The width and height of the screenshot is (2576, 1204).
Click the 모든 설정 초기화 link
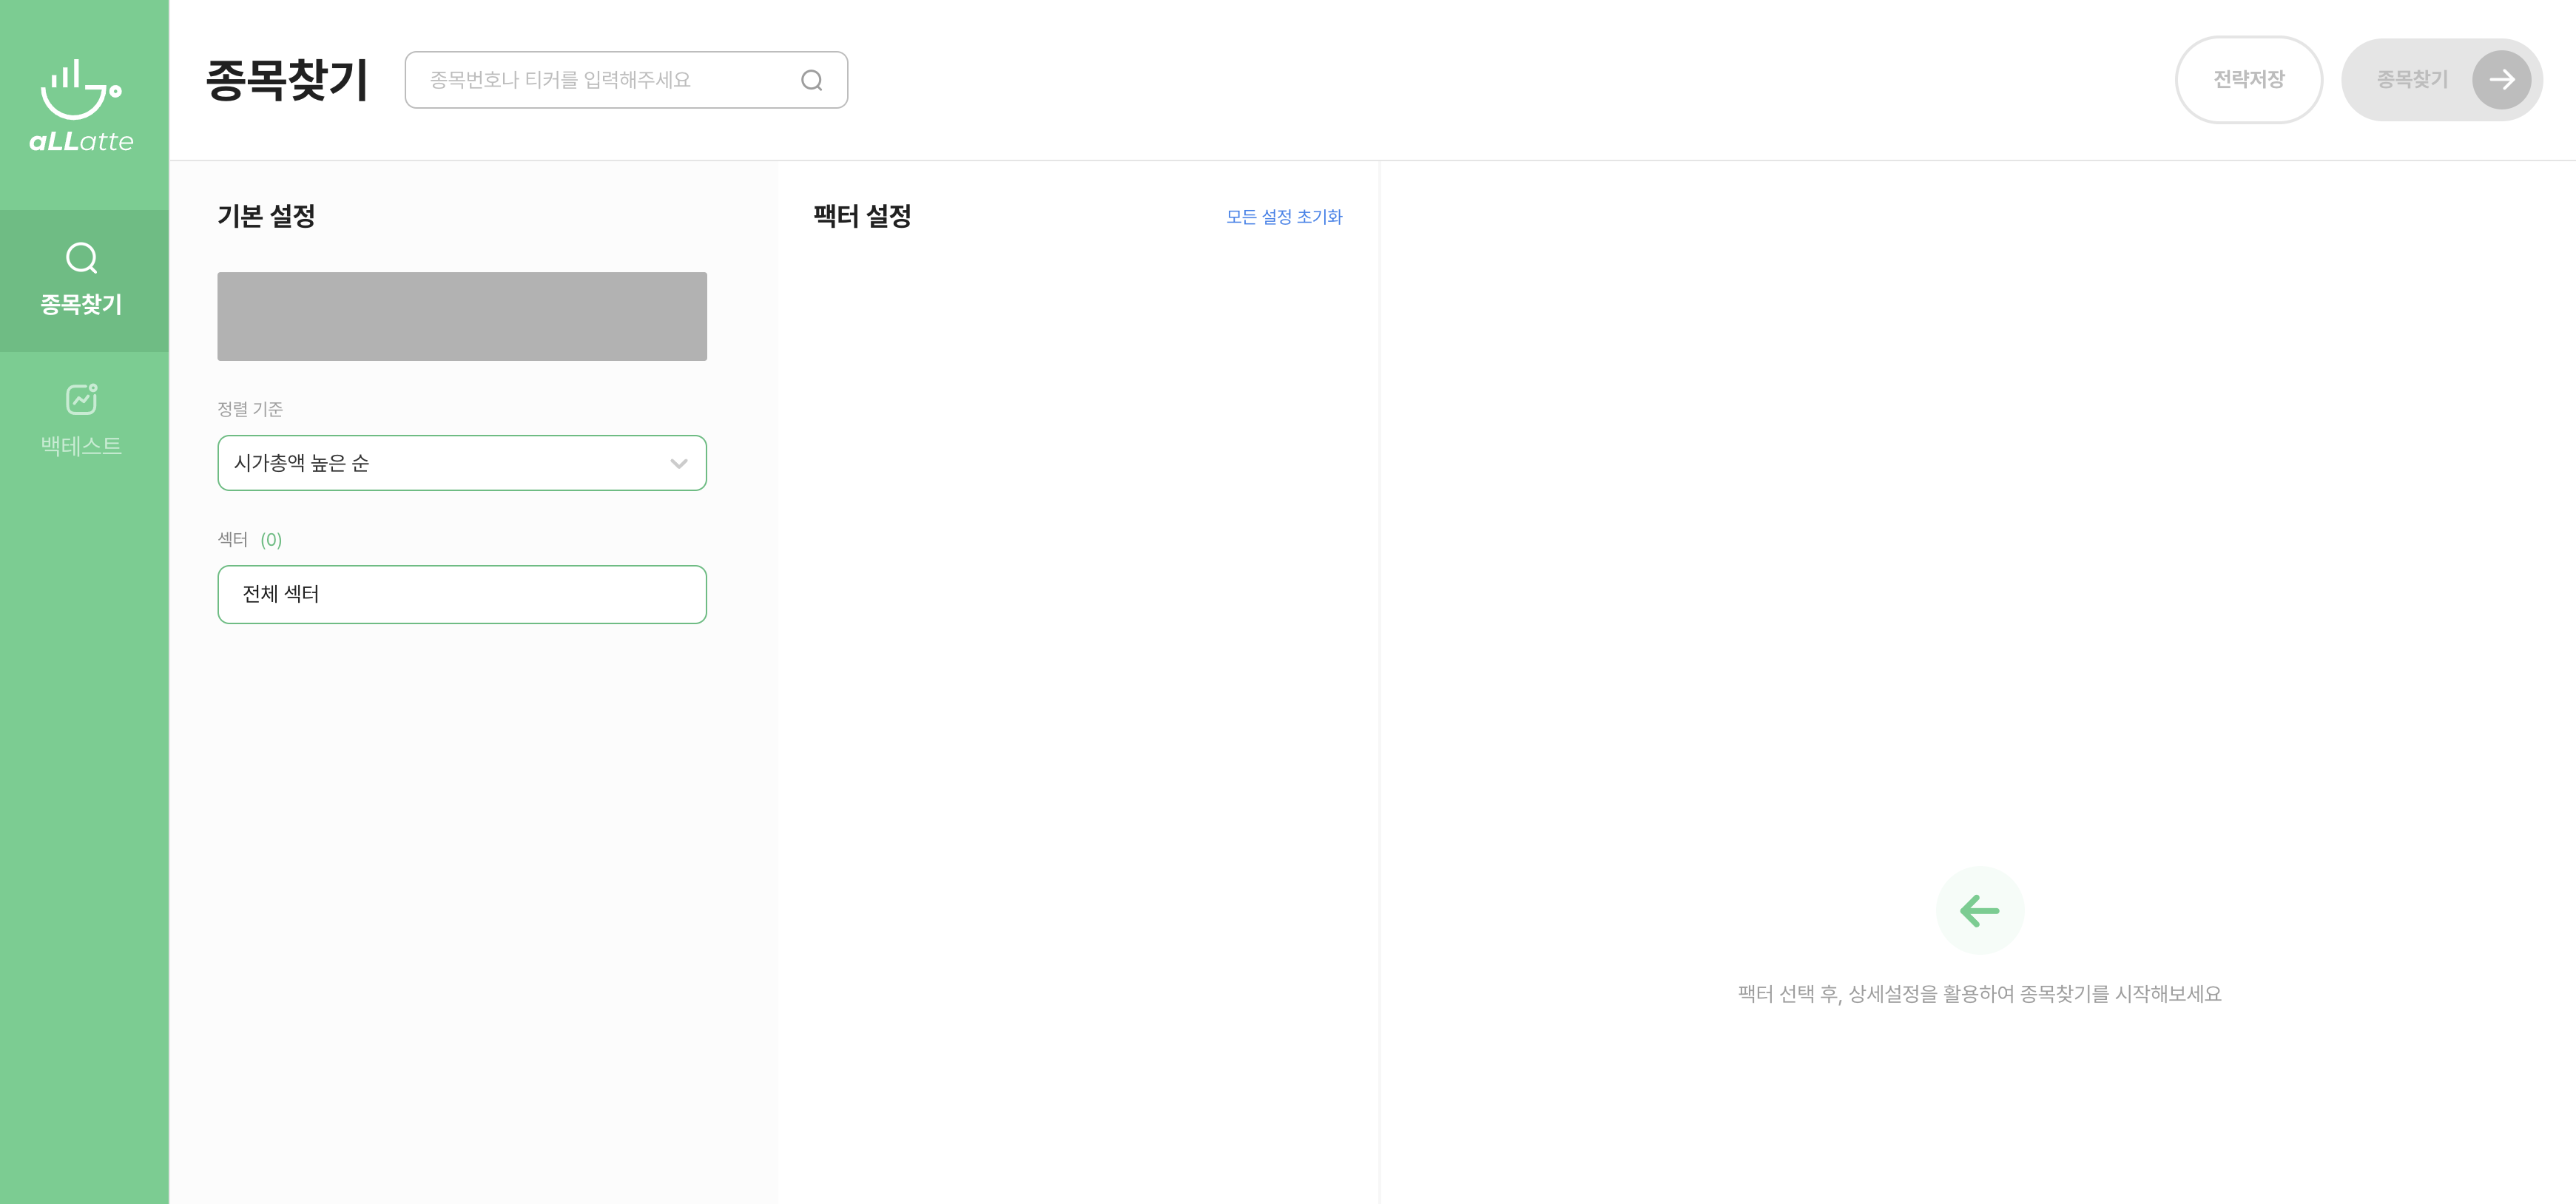[x=1284, y=217]
